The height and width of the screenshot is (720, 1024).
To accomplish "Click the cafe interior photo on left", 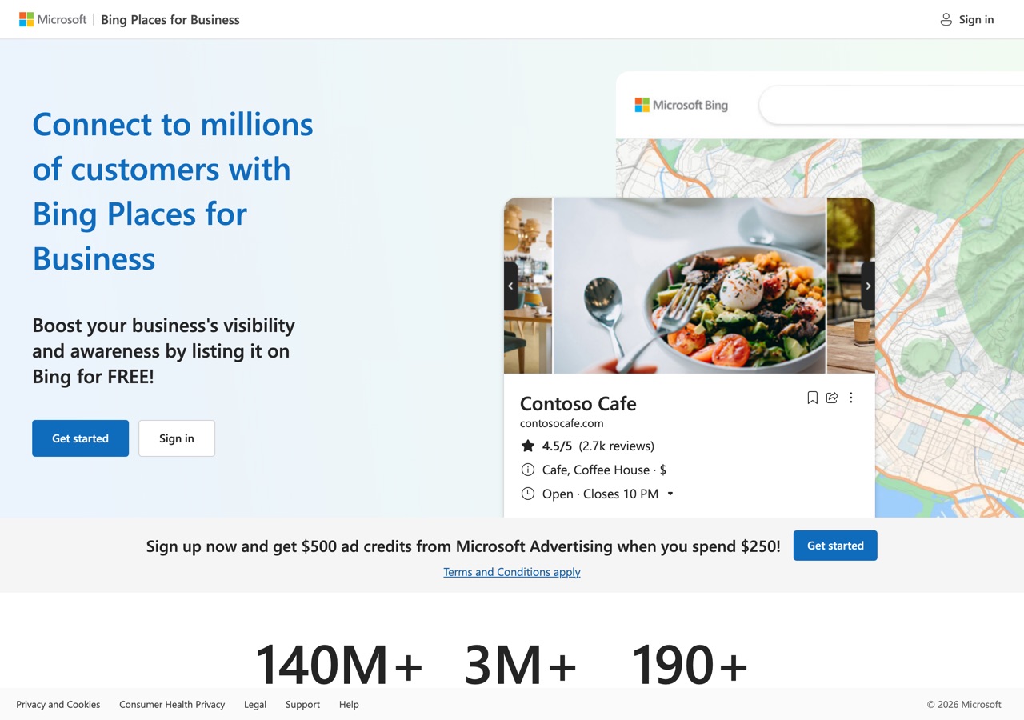I will pyautogui.click(x=528, y=286).
